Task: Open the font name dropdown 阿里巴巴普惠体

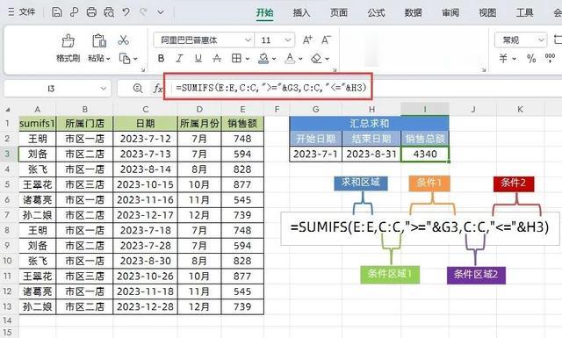Action: pyautogui.click(x=204, y=40)
